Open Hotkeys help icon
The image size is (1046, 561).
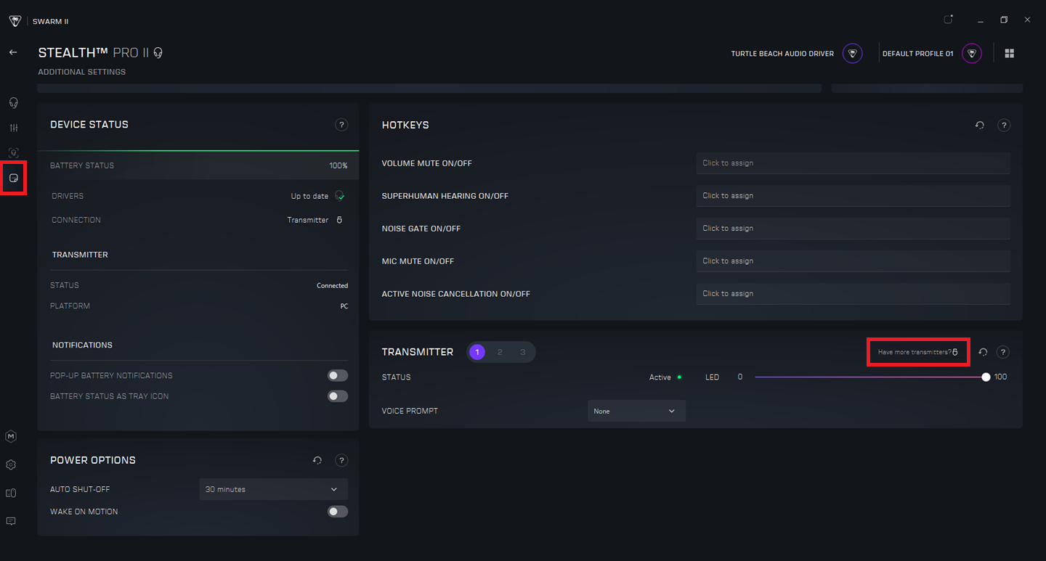pos(1004,126)
